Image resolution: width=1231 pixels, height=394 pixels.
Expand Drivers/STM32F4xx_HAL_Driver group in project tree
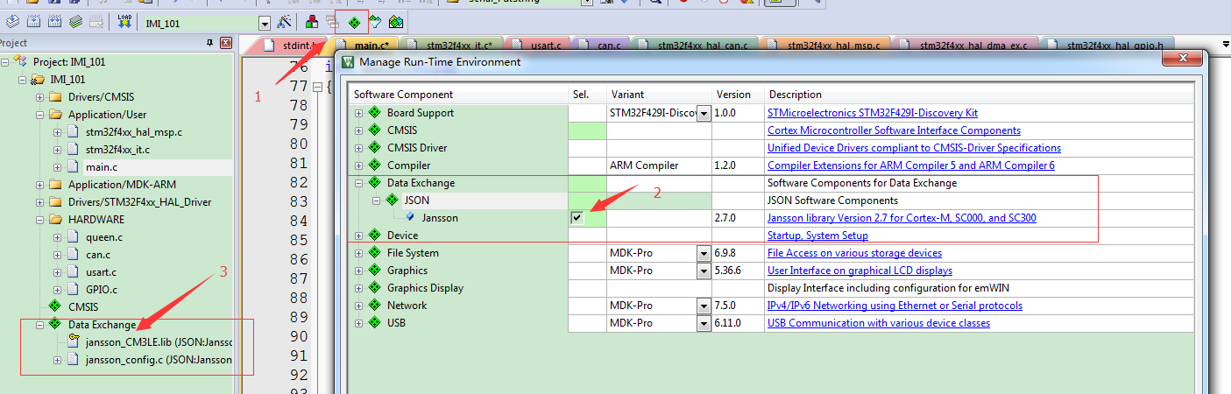(39, 202)
